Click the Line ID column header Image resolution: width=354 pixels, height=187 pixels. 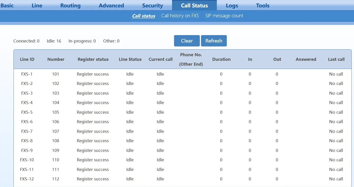click(27, 59)
